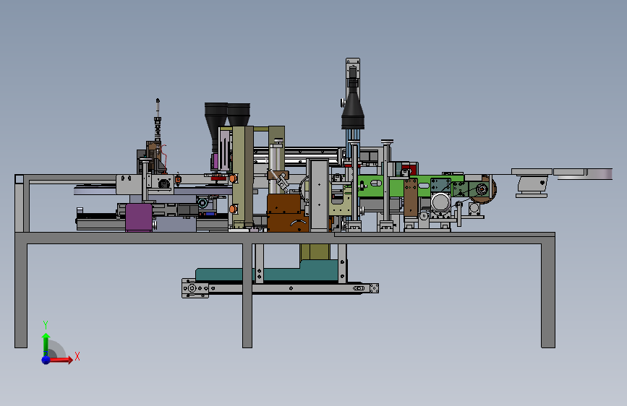This screenshot has height=406, width=627.
Task: Select the teal base below the tabletop
Action: coord(268,270)
